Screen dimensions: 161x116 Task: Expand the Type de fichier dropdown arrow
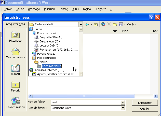pyautogui.click(x=123, y=108)
